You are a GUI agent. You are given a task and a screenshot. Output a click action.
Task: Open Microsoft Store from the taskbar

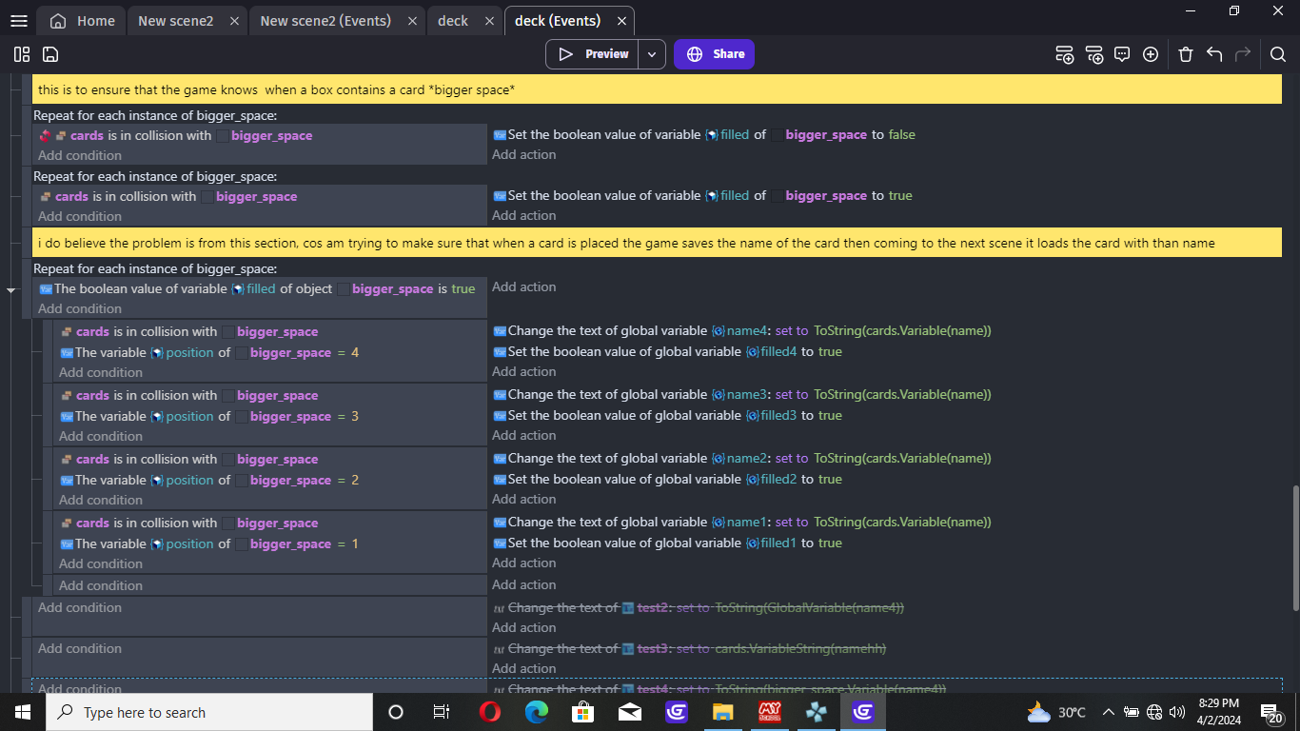(x=582, y=712)
